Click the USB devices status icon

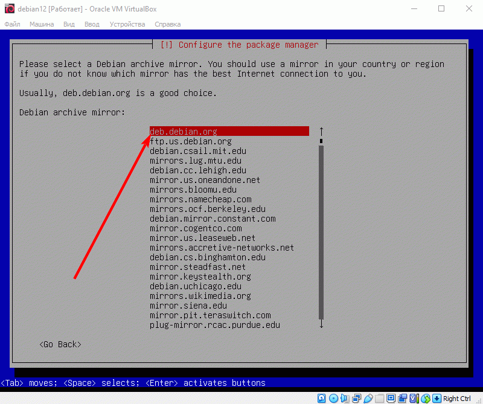[368, 399]
